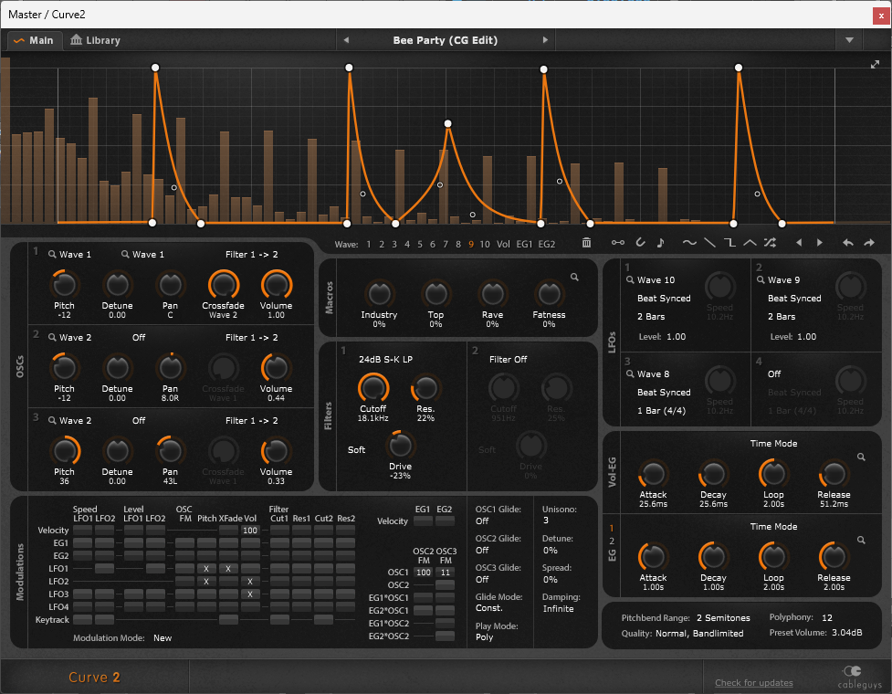
Task: Open the Filter 2 type menu (Filter Off)
Action: coord(508,360)
